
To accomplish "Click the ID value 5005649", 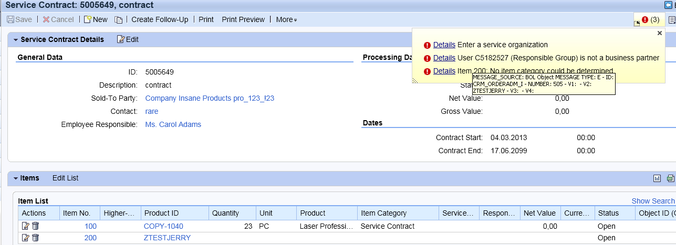I will click(159, 72).
